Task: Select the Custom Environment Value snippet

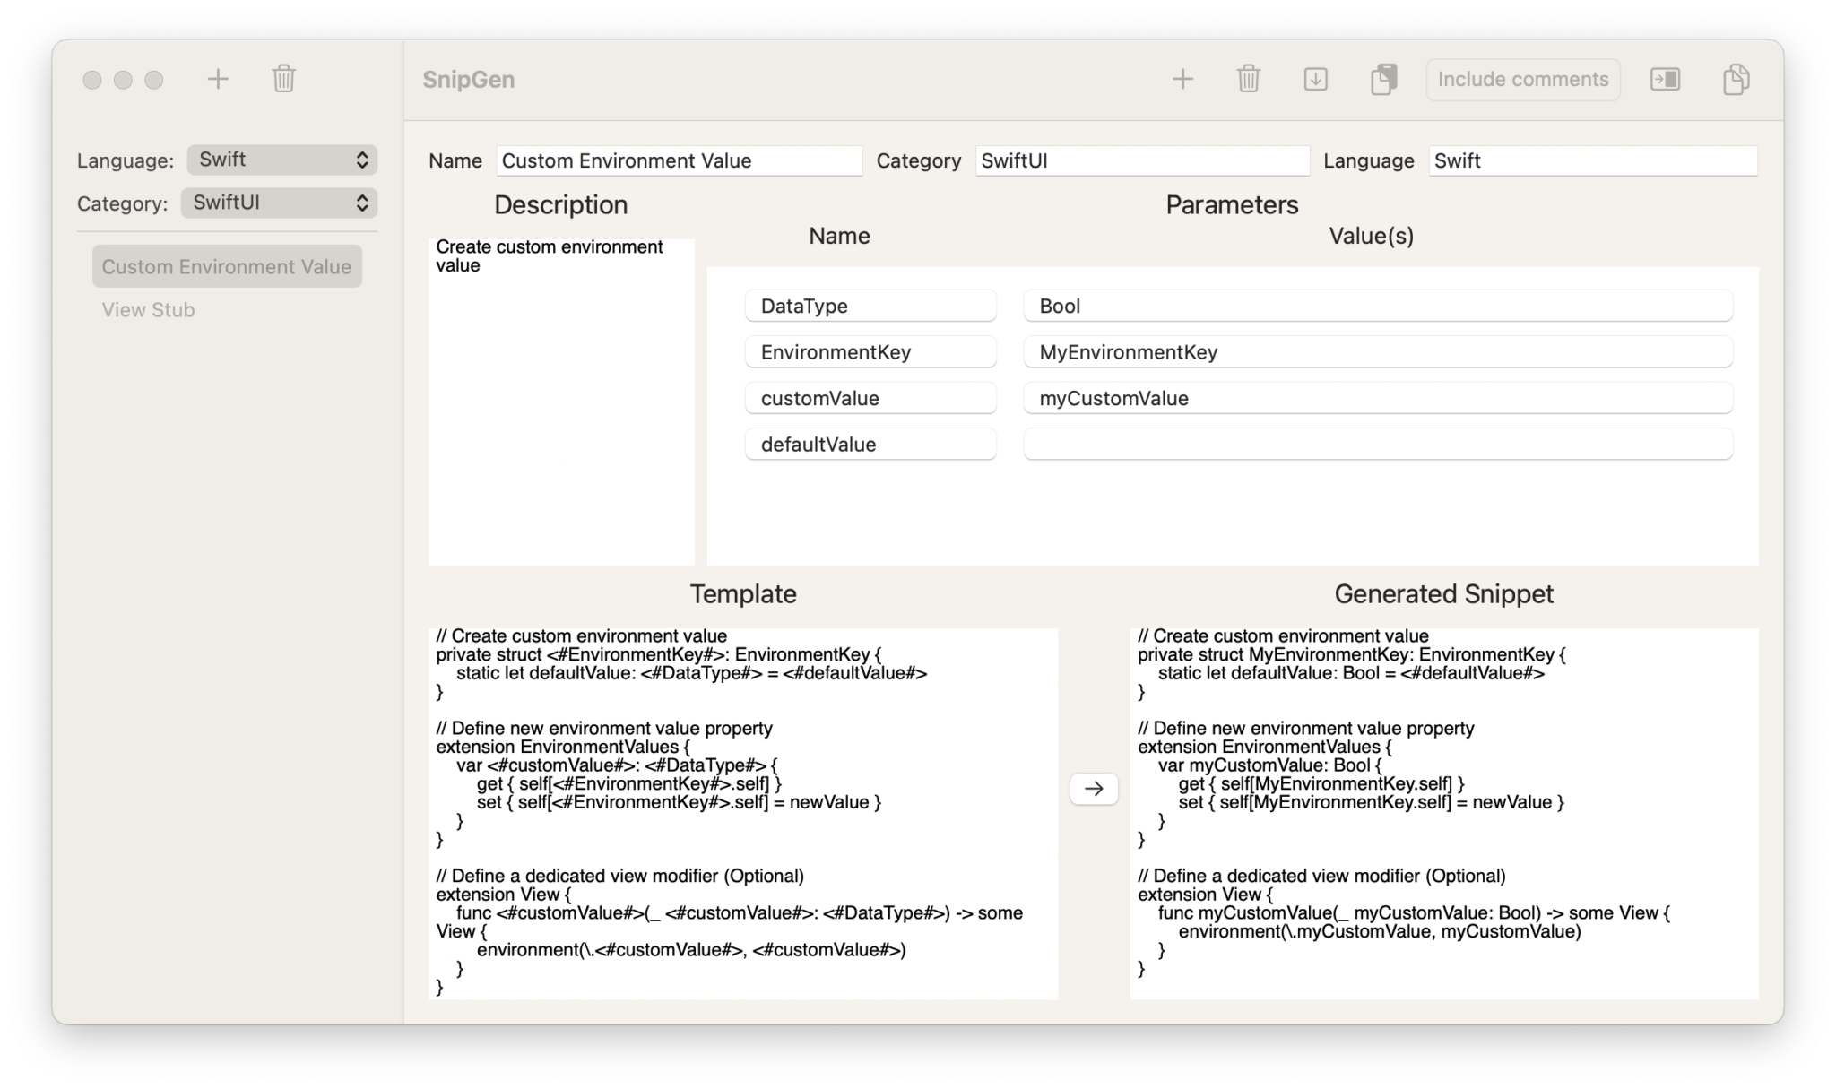Action: [226, 266]
